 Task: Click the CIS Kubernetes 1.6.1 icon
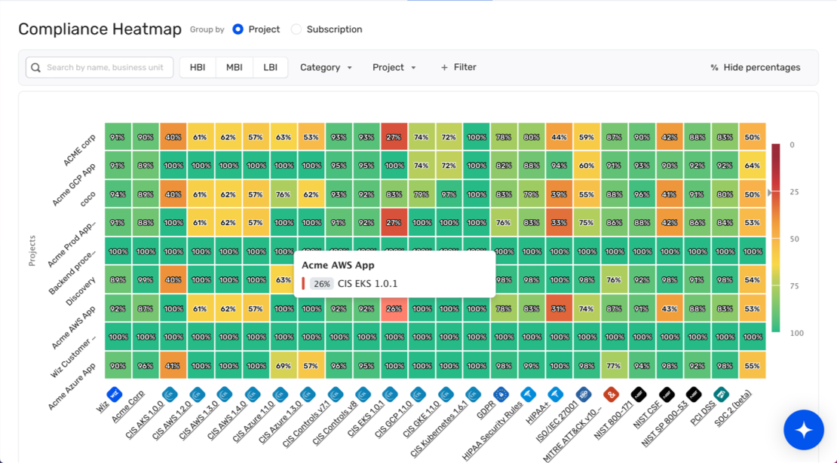(x=473, y=394)
